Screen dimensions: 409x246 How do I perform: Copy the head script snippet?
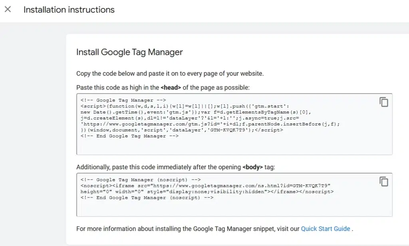(x=383, y=102)
